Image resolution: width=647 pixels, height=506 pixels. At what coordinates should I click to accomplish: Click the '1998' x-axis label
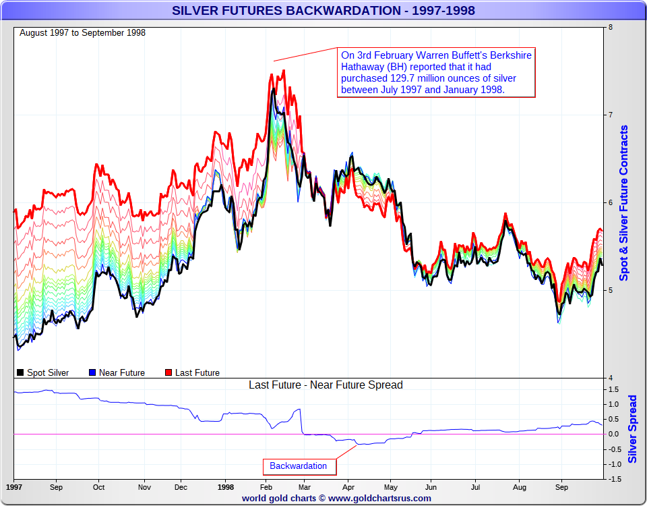click(226, 487)
